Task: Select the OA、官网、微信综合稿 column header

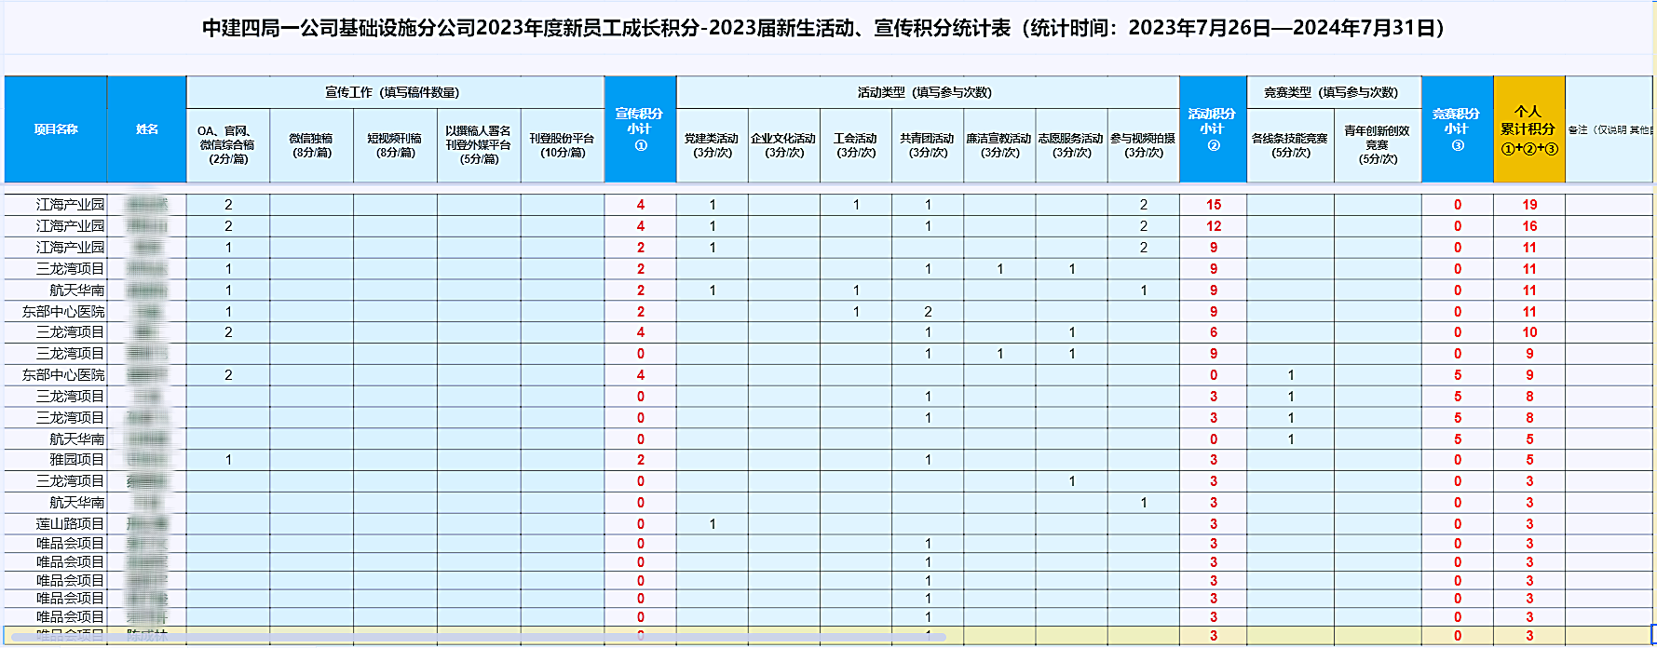Action: [228, 145]
